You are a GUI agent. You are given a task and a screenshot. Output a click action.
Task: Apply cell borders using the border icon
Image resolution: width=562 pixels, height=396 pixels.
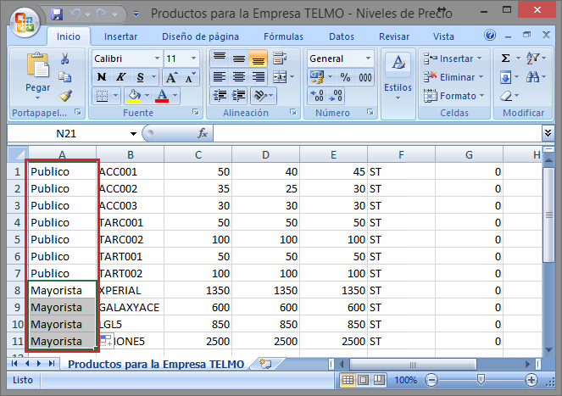pos(103,96)
